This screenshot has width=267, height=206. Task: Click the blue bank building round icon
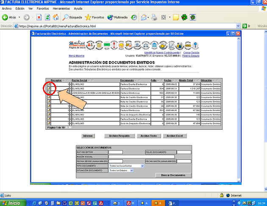click(154, 45)
